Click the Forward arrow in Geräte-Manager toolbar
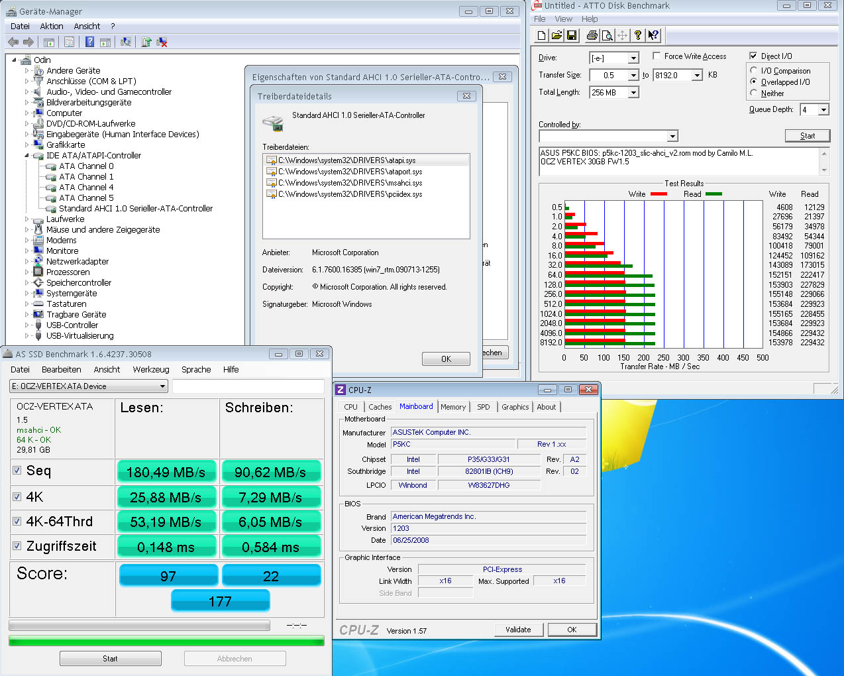Image resolution: width=844 pixels, height=676 pixels. (28, 42)
